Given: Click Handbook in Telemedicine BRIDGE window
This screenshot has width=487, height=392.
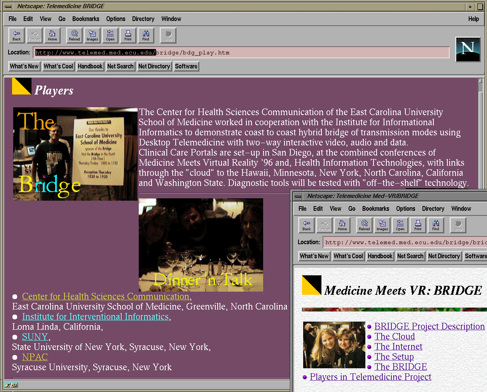Looking at the screenshot, I should (90, 66).
